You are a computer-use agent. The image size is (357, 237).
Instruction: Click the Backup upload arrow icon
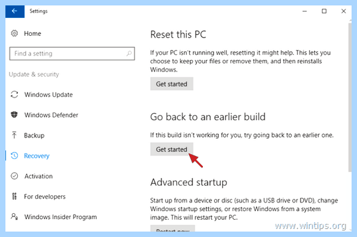pyautogui.click(x=14, y=135)
